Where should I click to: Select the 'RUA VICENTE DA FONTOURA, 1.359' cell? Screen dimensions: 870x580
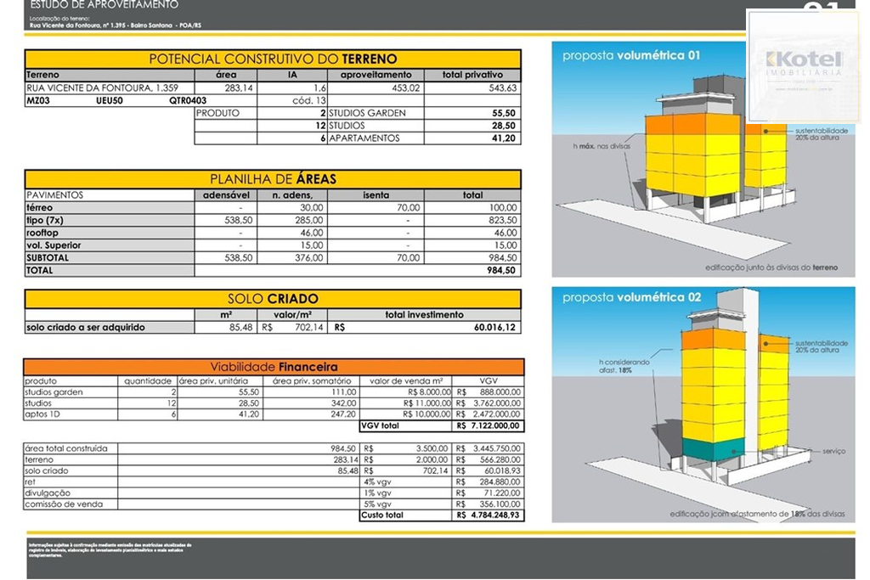(110, 87)
